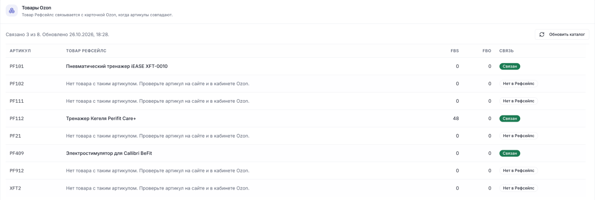The width and height of the screenshot is (595, 200).
Task: Click the Артикул column header
Action: click(20, 51)
